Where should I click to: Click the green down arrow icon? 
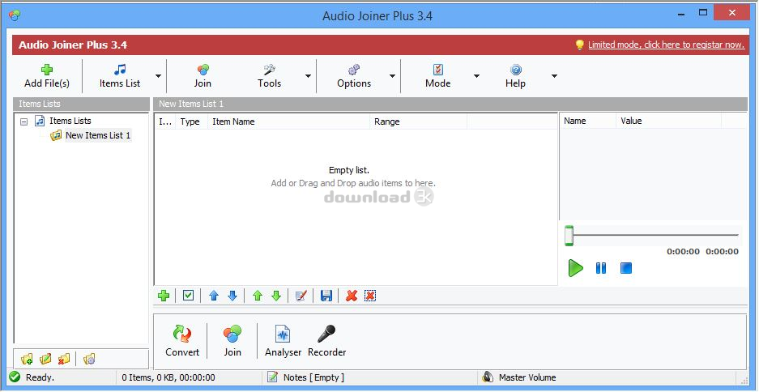tap(276, 296)
